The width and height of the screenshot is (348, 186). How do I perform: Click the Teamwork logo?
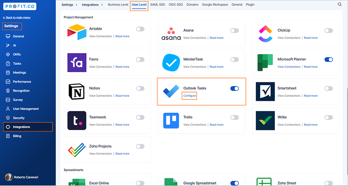point(77,120)
